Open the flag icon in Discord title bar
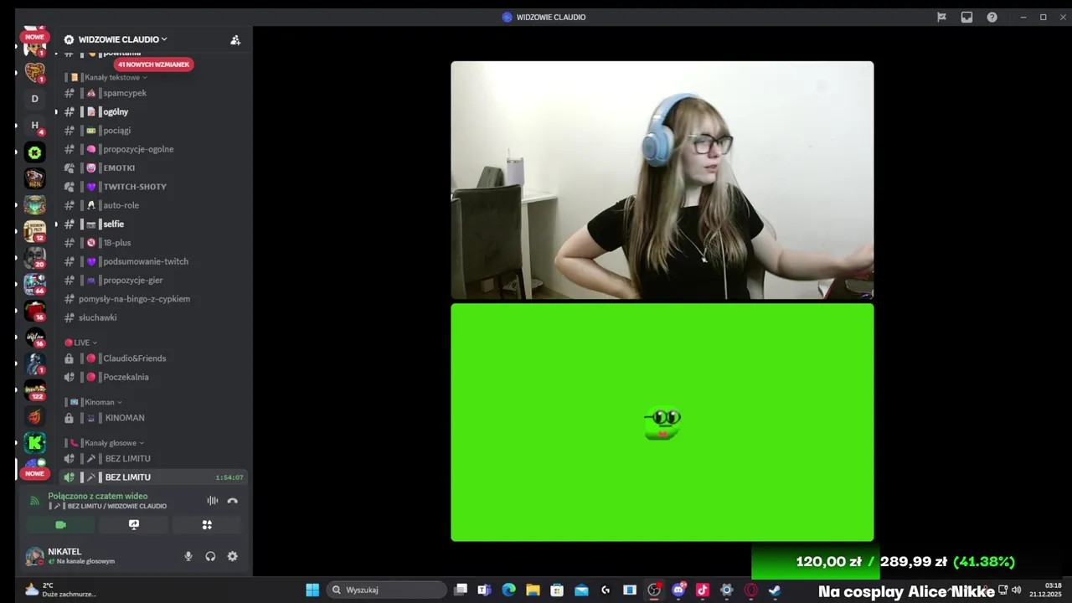The height and width of the screenshot is (603, 1072). point(941,17)
